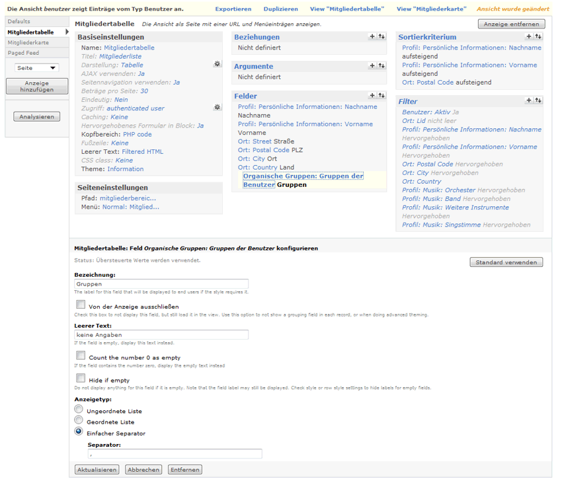Image resolution: width=562 pixels, height=483 pixels.
Task: Select the "Geordnete Liste" radio option
Action: pyautogui.click(x=79, y=420)
